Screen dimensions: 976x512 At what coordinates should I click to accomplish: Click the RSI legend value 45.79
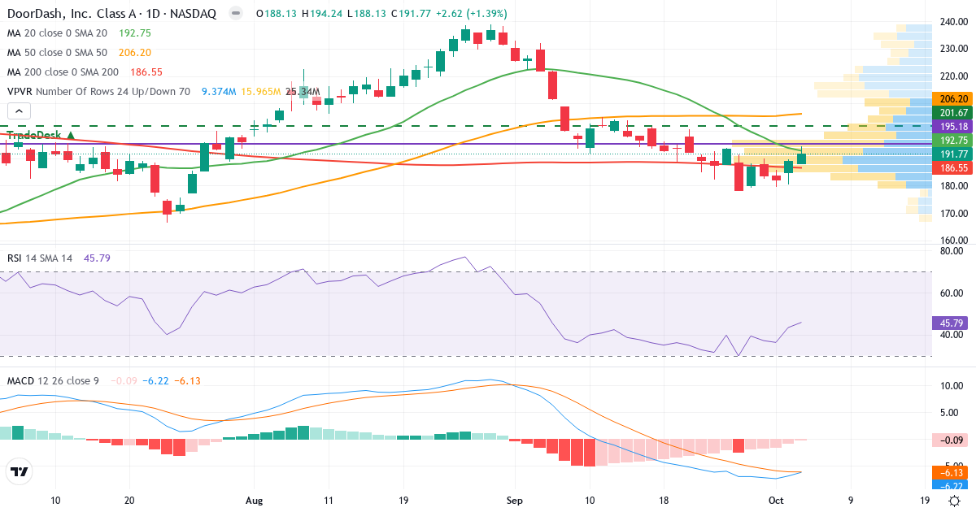pyautogui.click(x=97, y=258)
